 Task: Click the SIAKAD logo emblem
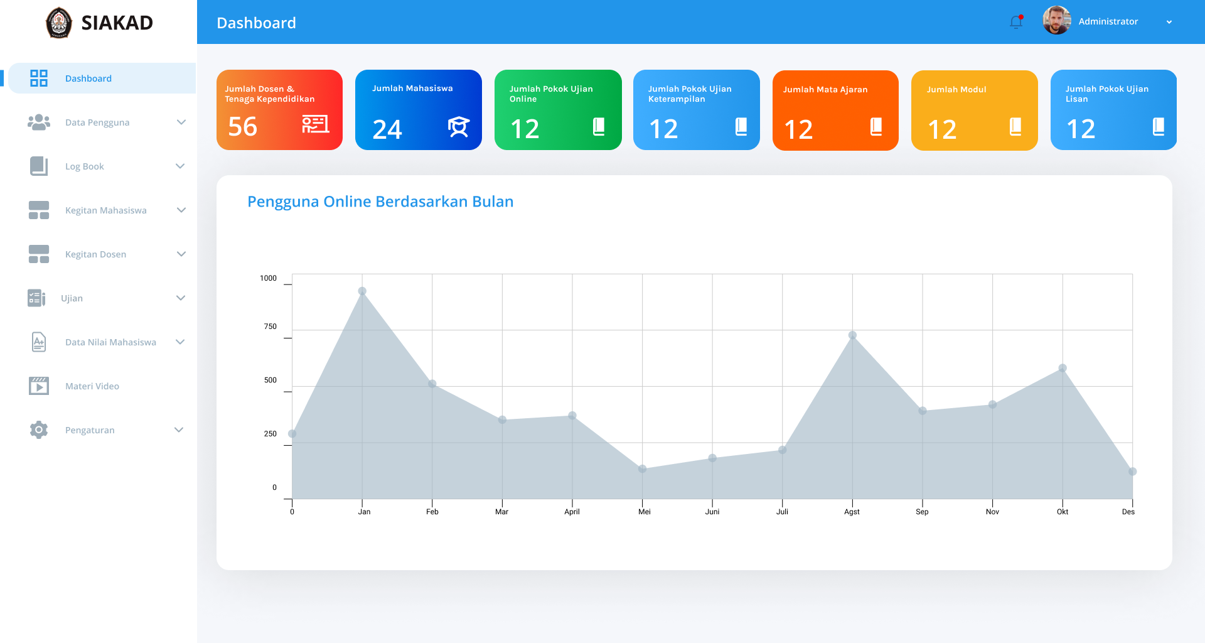point(59,23)
